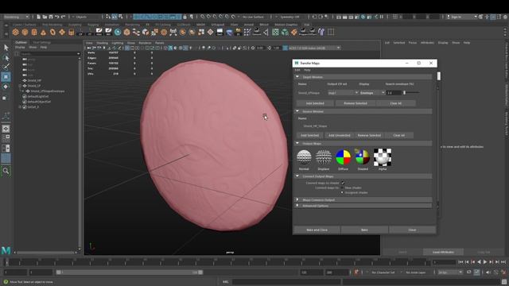Screen dimensions: 509x286
Task: Click the orange cone-shaped shelf icon
Action: pyautogui.click(x=43, y=32)
